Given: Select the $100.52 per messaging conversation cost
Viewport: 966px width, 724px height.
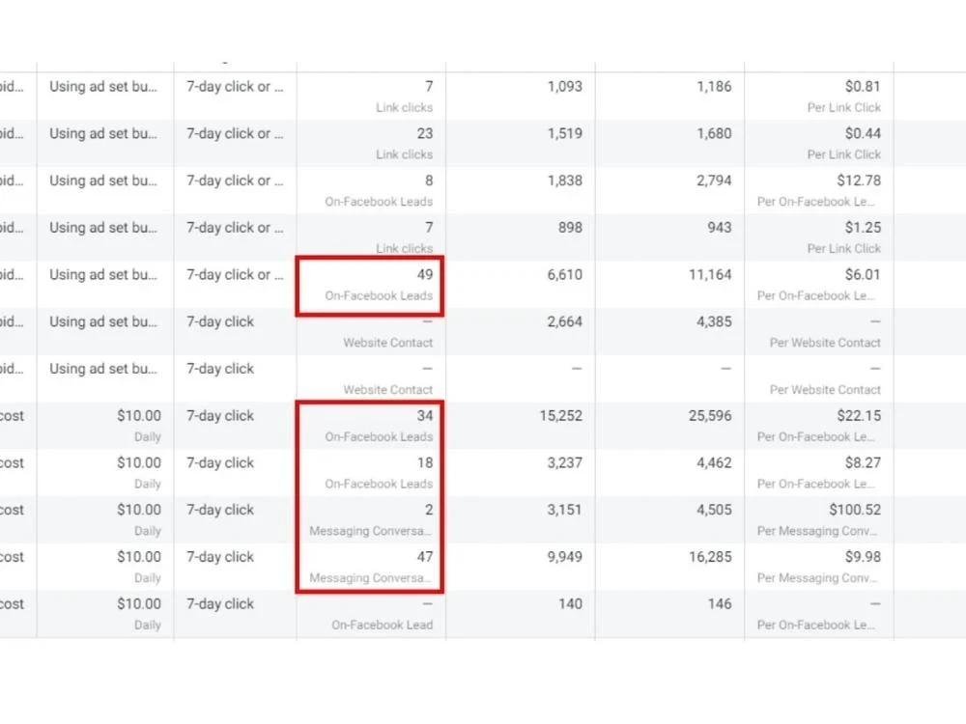Looking at the screenshot, I should [x=855, y=511].
